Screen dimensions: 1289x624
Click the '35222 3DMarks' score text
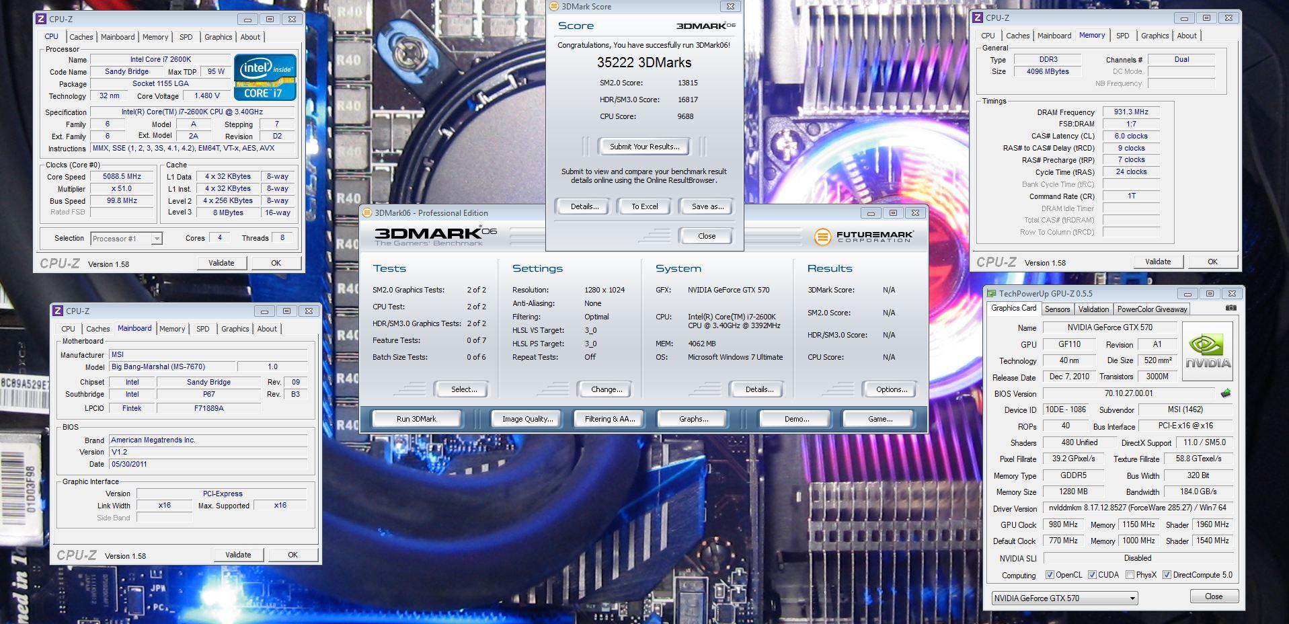click(x=644, y=63)
